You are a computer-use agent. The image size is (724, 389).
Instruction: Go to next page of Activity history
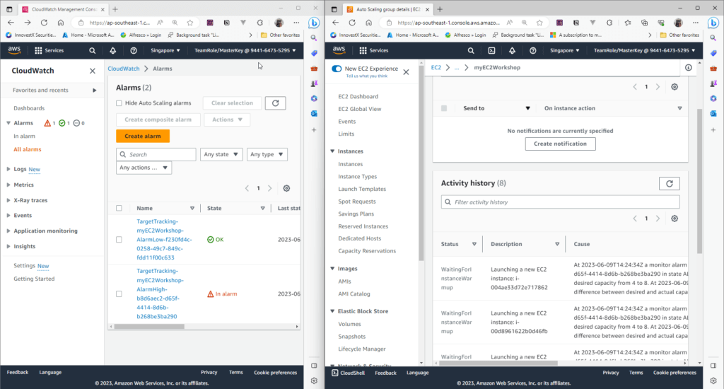point(658,219)
